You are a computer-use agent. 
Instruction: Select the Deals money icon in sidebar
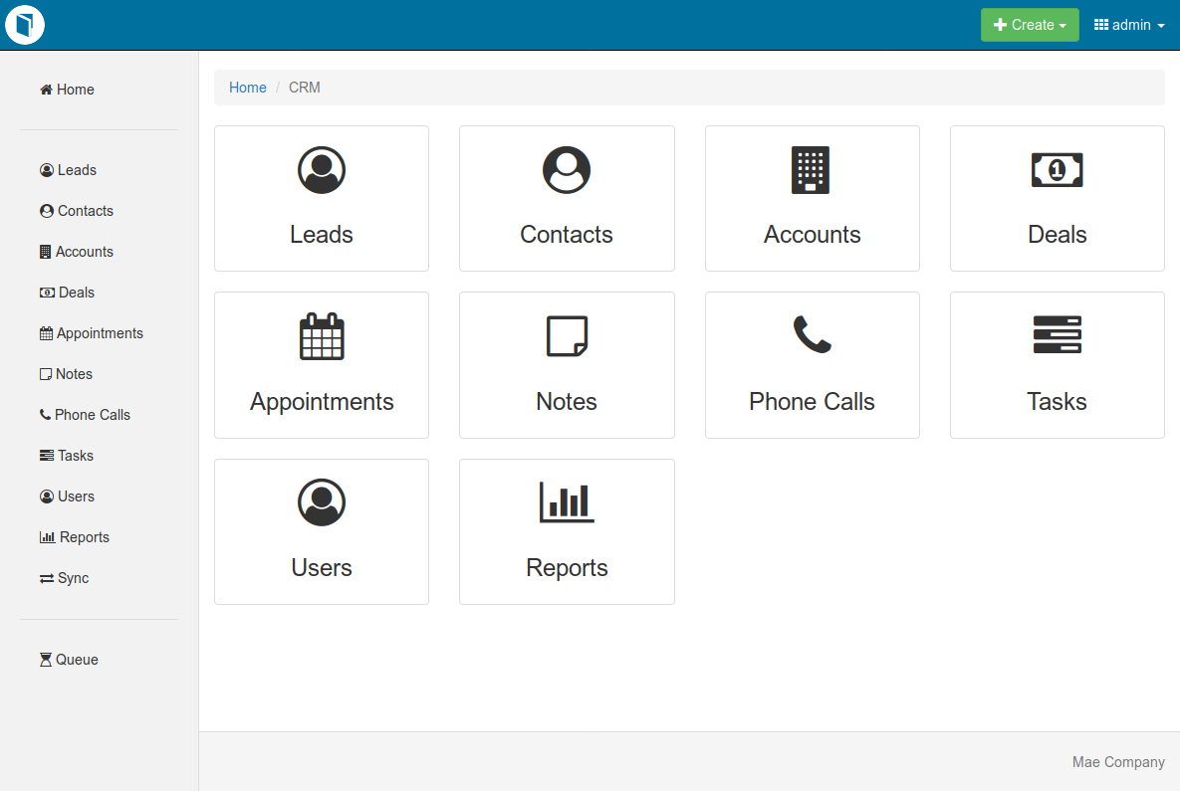click(x=46, y=293)
